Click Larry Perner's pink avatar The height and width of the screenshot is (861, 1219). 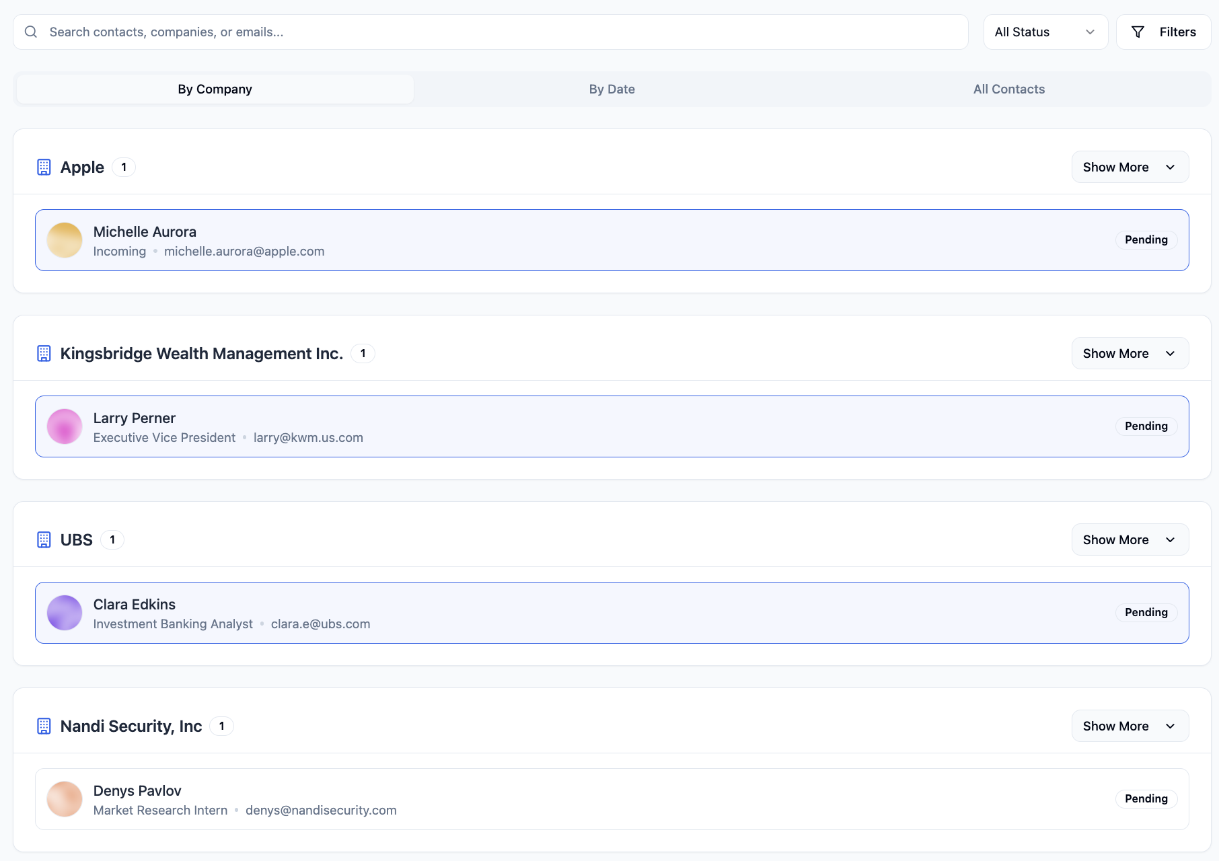65,426
